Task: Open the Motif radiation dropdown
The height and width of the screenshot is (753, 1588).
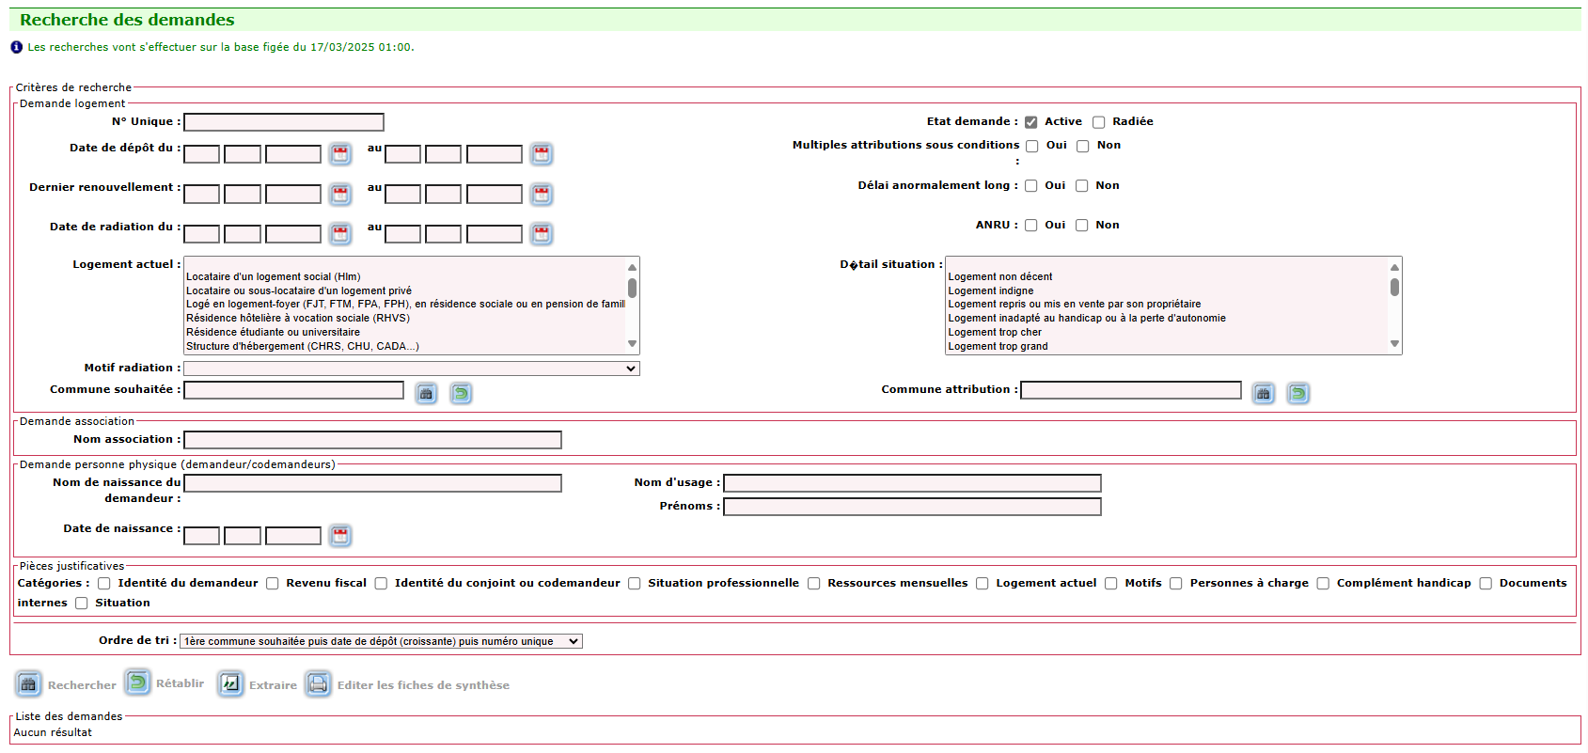Action: coord(412,369)
